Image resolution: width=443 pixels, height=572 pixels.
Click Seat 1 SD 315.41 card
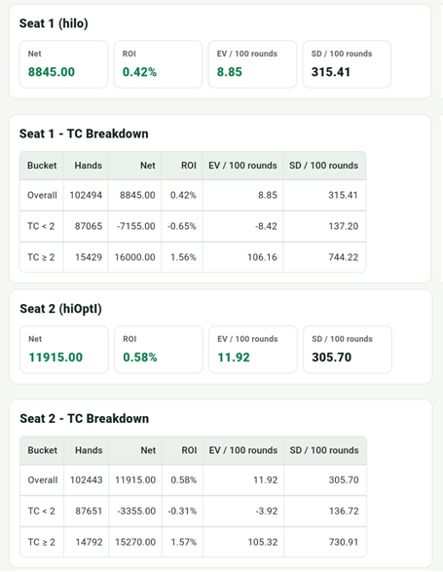347,64
